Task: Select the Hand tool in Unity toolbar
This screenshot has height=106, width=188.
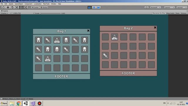Action: click(x=4, y=7)
